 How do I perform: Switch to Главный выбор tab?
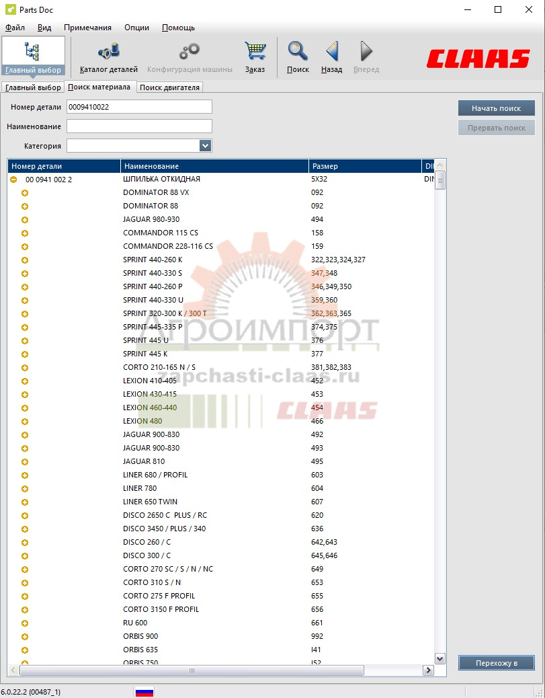[33, 87]
